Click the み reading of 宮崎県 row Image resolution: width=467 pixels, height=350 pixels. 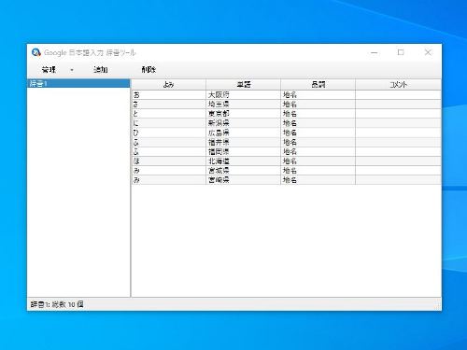168,180
